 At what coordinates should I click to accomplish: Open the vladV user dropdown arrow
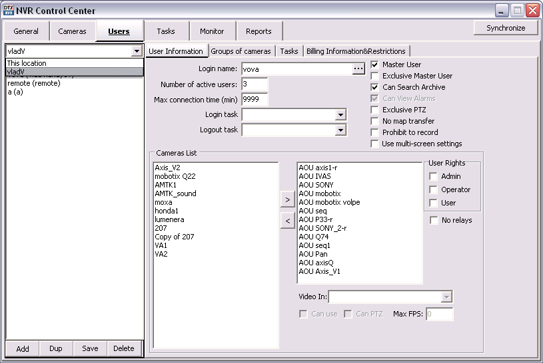click(x=137, y=51)
